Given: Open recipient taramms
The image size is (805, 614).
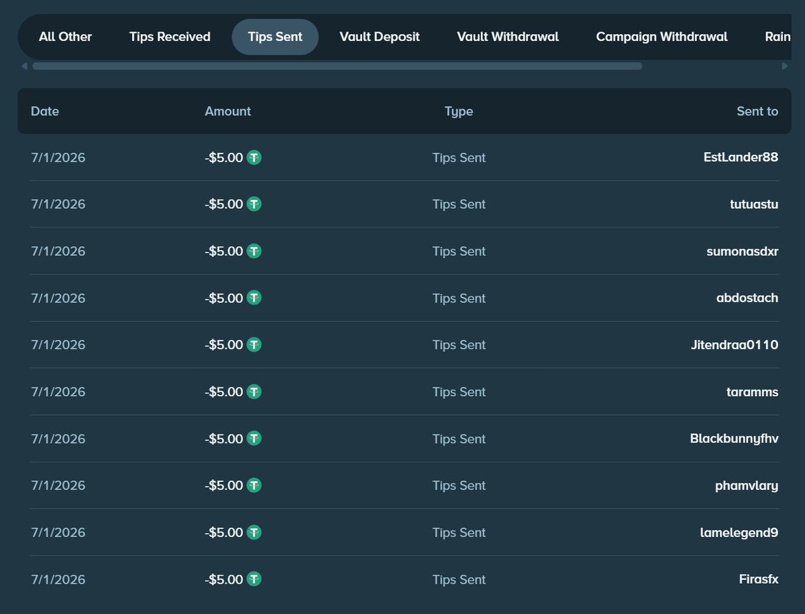Looking at the screenshot, I should [x=753, y=391].
